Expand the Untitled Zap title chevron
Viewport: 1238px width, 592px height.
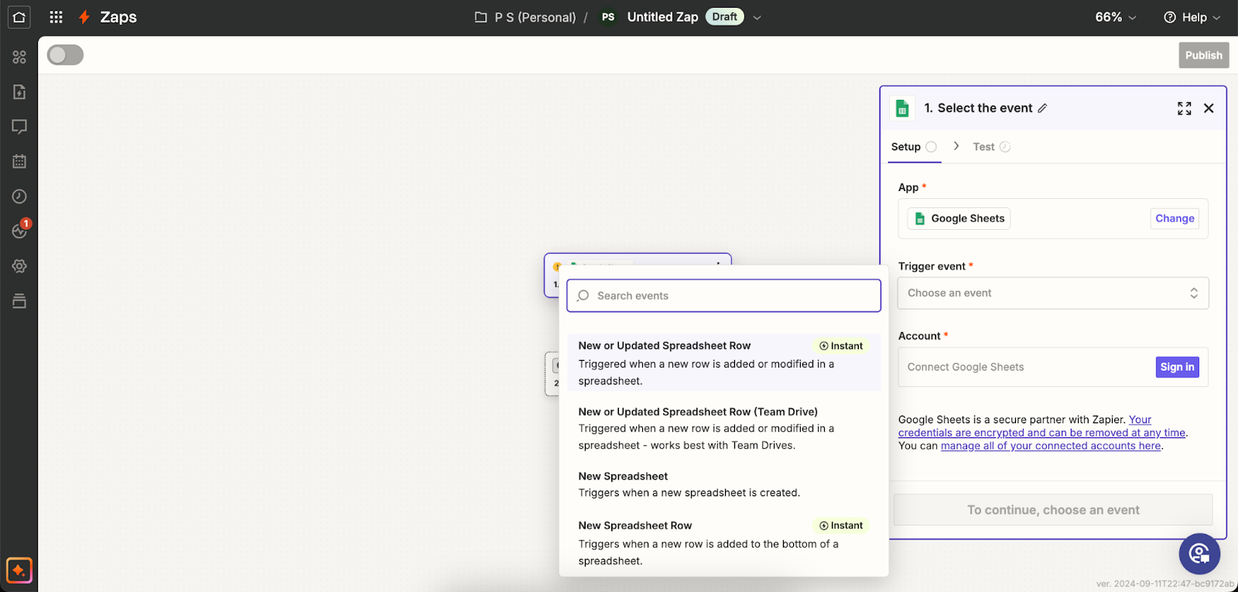[757, 17]
